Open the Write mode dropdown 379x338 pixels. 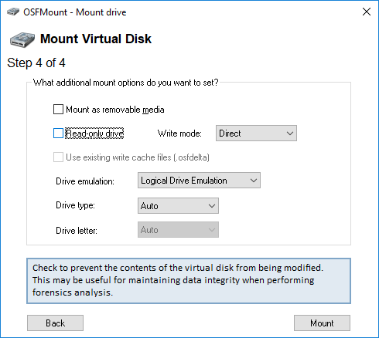point(256,134)
